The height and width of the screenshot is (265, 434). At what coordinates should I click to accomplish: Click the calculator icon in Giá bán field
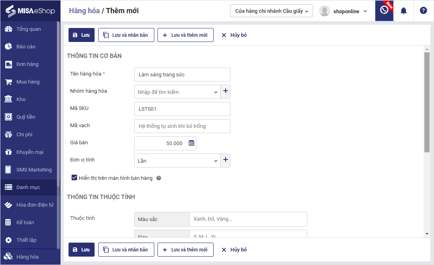[x=192, y=143]
